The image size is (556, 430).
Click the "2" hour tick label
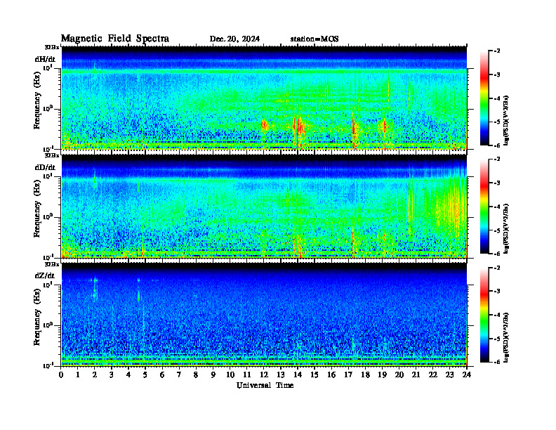(95, 374)
